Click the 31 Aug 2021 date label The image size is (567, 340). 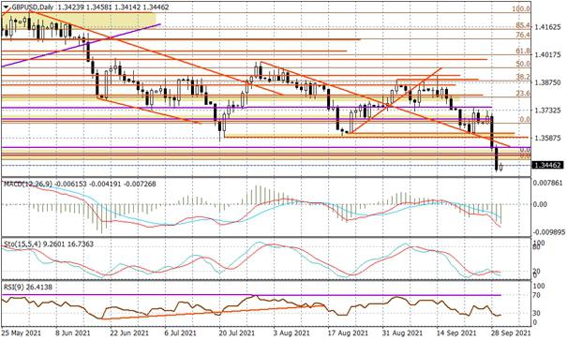click(402, 333)
